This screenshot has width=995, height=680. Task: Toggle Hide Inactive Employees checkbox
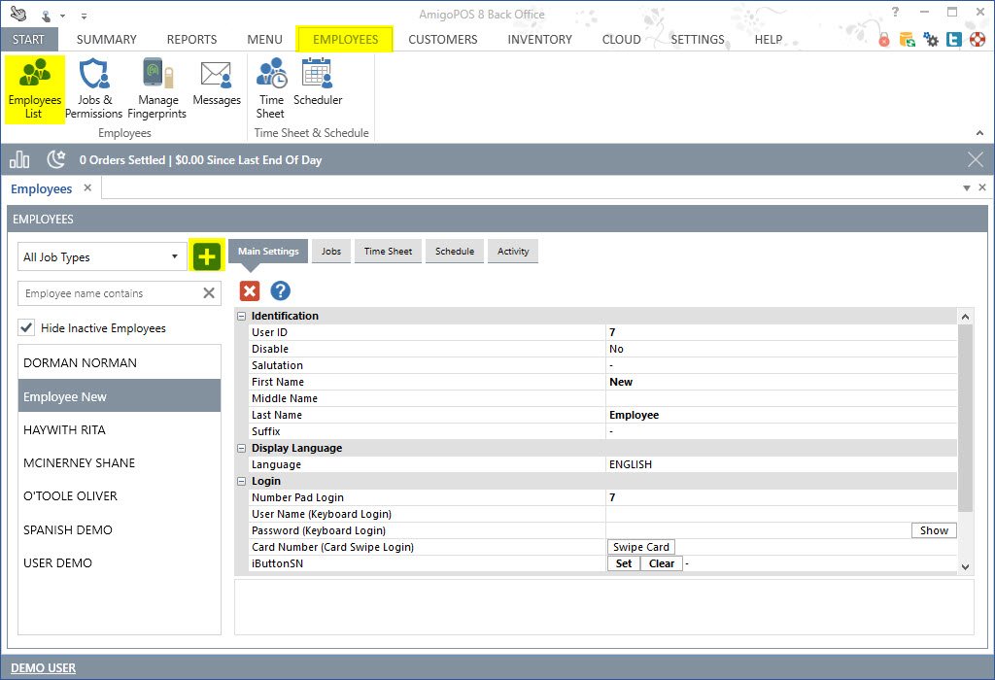27,328
